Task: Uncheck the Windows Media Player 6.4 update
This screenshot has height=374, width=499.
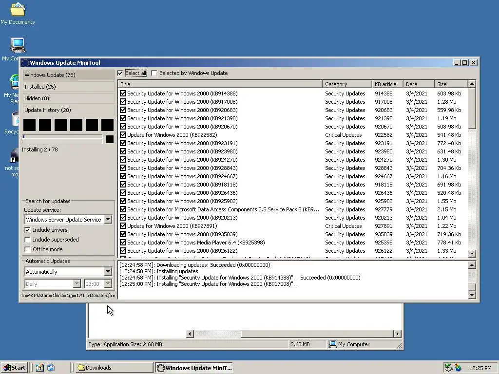Action: [123, 243]
